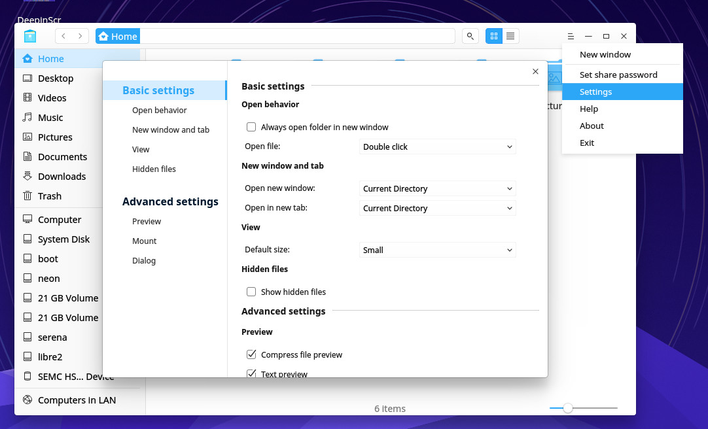
Task: Switch to icon view mode
Action: point(493,36)
